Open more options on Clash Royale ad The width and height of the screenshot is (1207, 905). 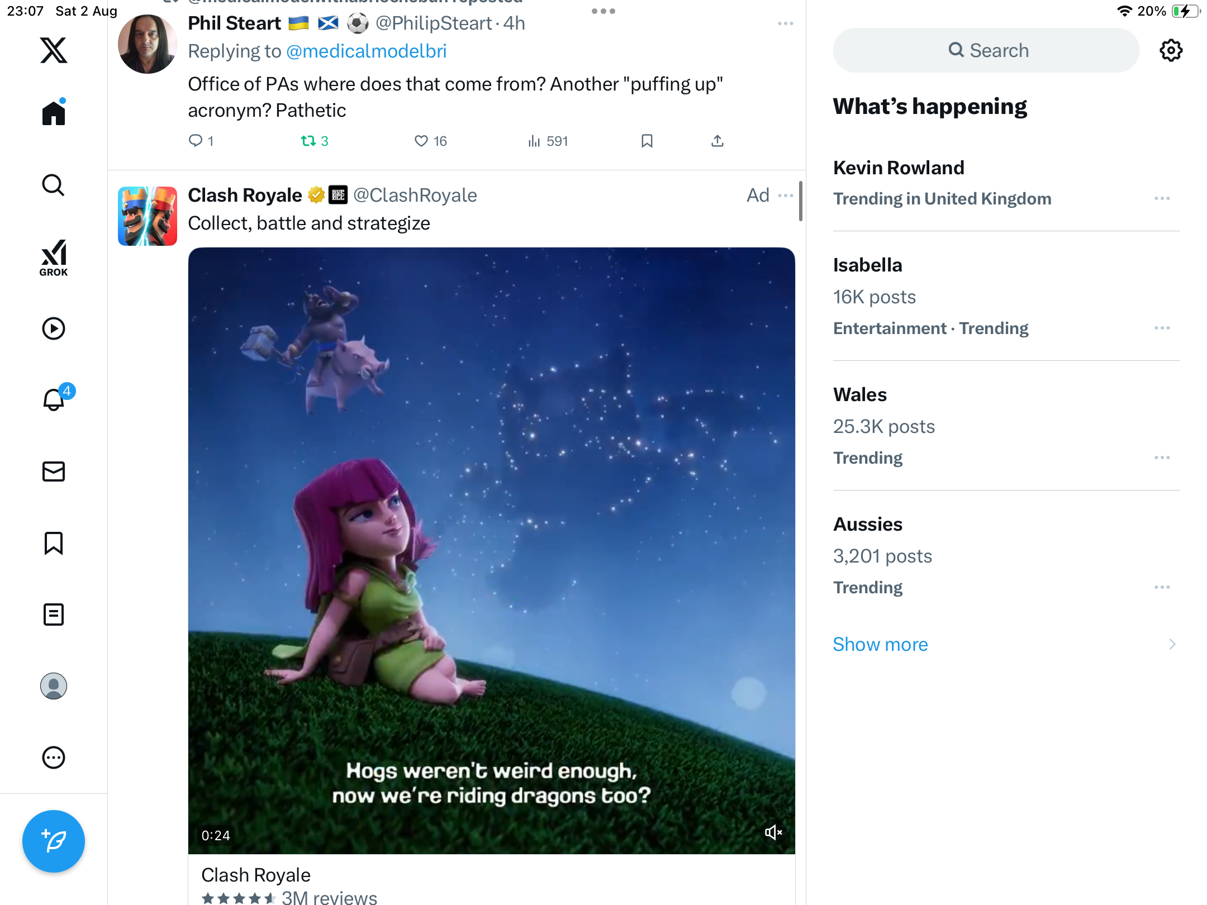tap(786, 195)
